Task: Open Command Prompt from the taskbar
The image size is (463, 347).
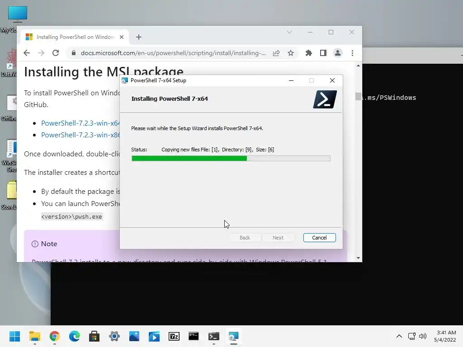Action: [x=194, y=336]
